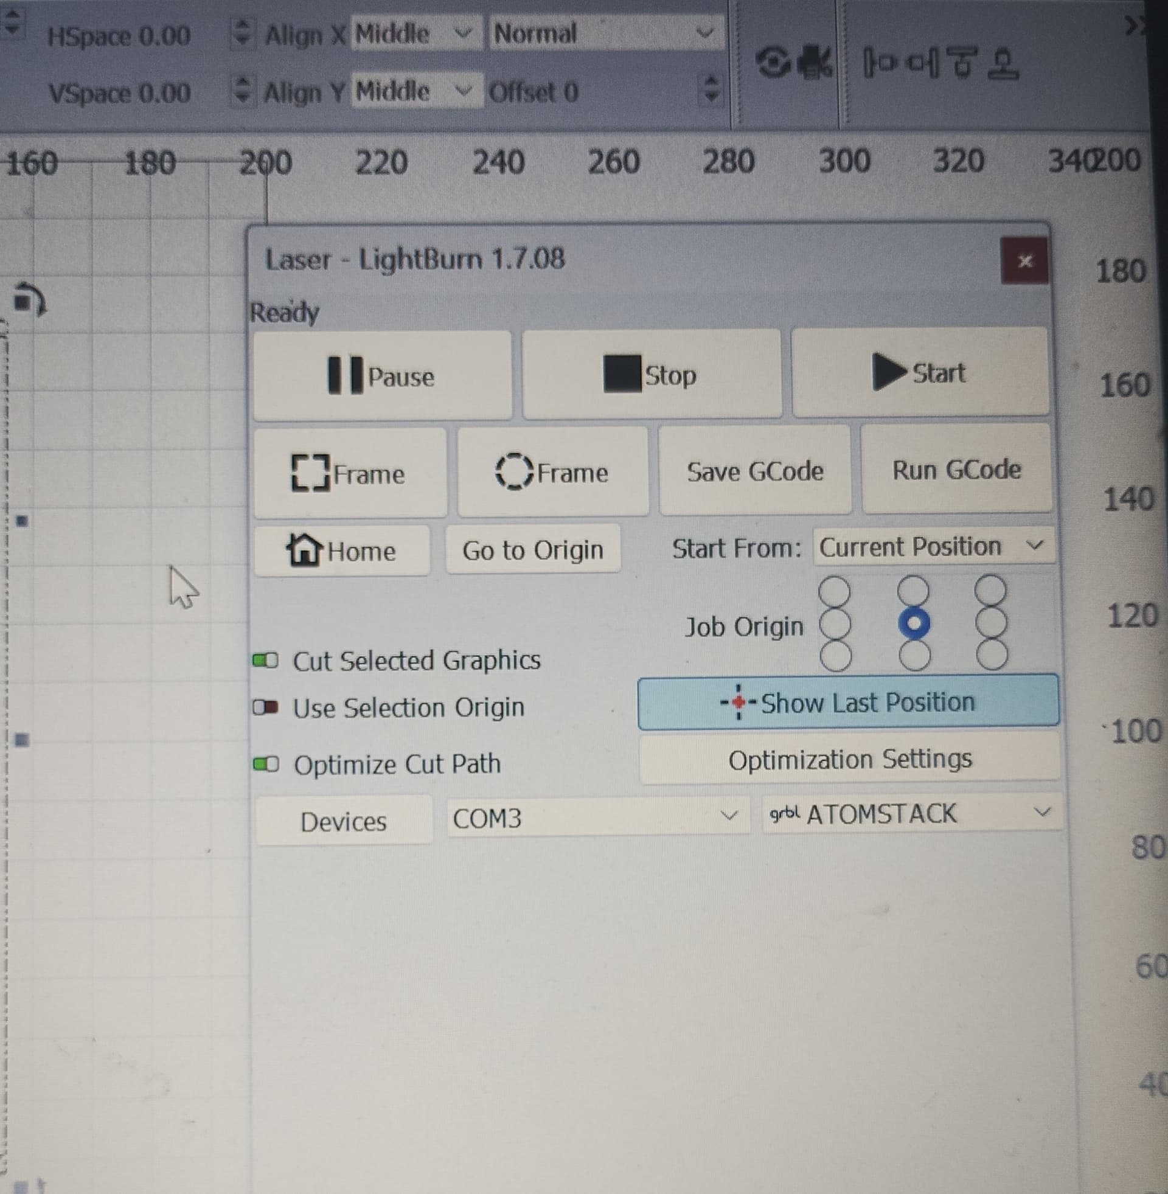Image resolution: width=1168 pixels, height=1194 pixels.
Task: Close the Laser panel
Action: (1024, 262)
